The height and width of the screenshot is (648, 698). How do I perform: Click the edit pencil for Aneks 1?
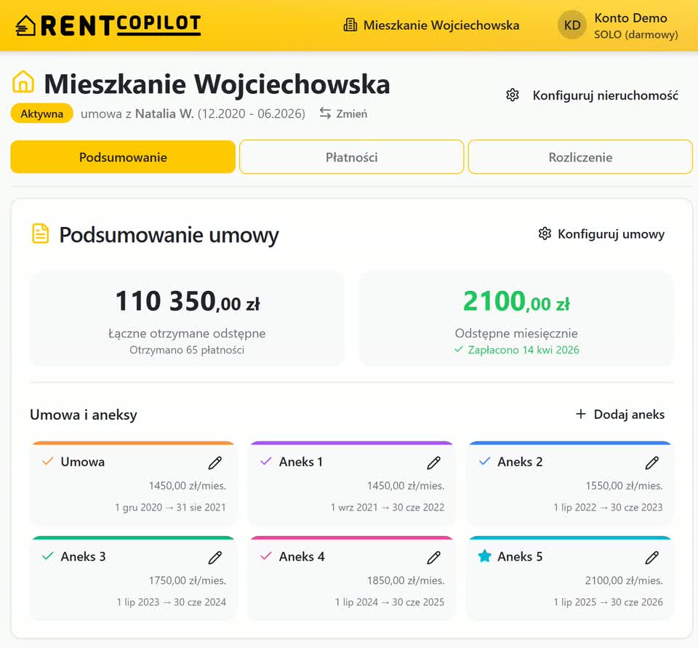(433, 463)
